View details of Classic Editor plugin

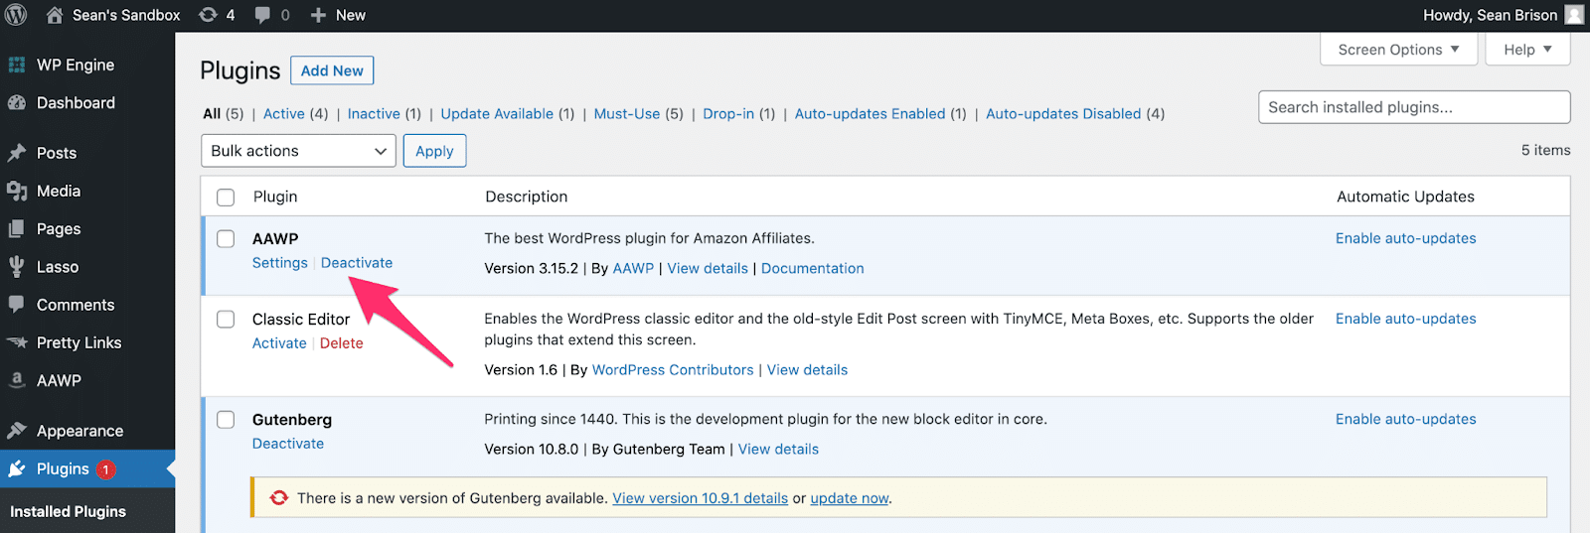808,369
